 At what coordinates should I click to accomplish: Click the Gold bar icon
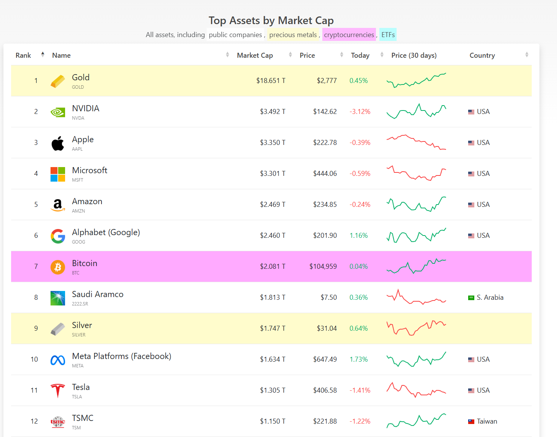[58, 81]
